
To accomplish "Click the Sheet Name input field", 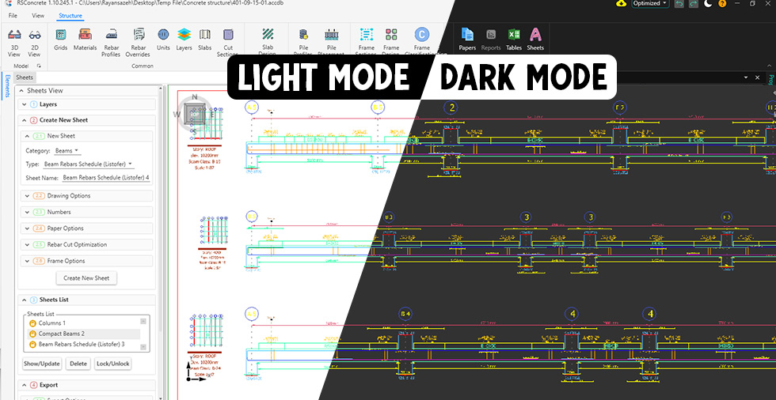I will tap(106, 177).
